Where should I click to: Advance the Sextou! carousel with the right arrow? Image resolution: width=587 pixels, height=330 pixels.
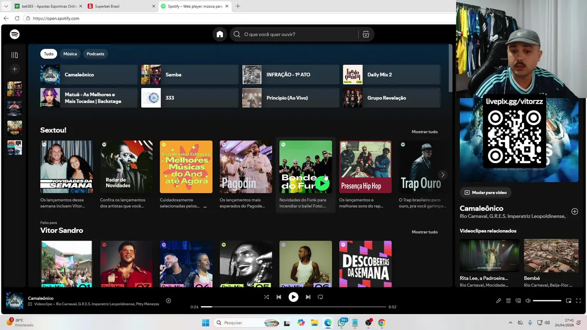click(443, 175)
